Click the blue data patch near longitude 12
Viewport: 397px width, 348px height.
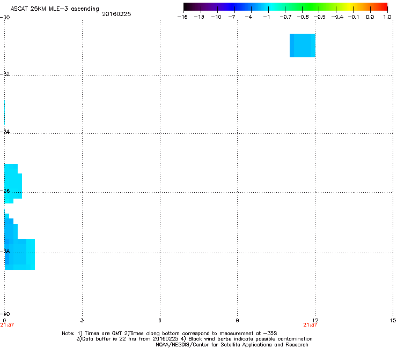pos(302,46)
